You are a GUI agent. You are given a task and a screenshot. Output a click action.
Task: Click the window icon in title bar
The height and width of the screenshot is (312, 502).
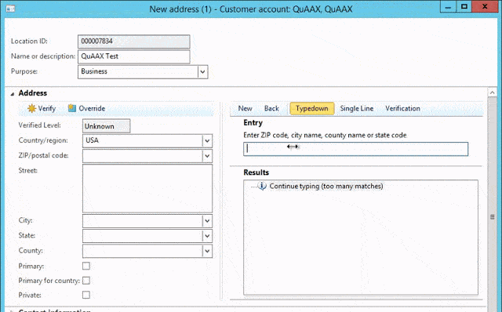pyautogui.click(x=10, y=9)
